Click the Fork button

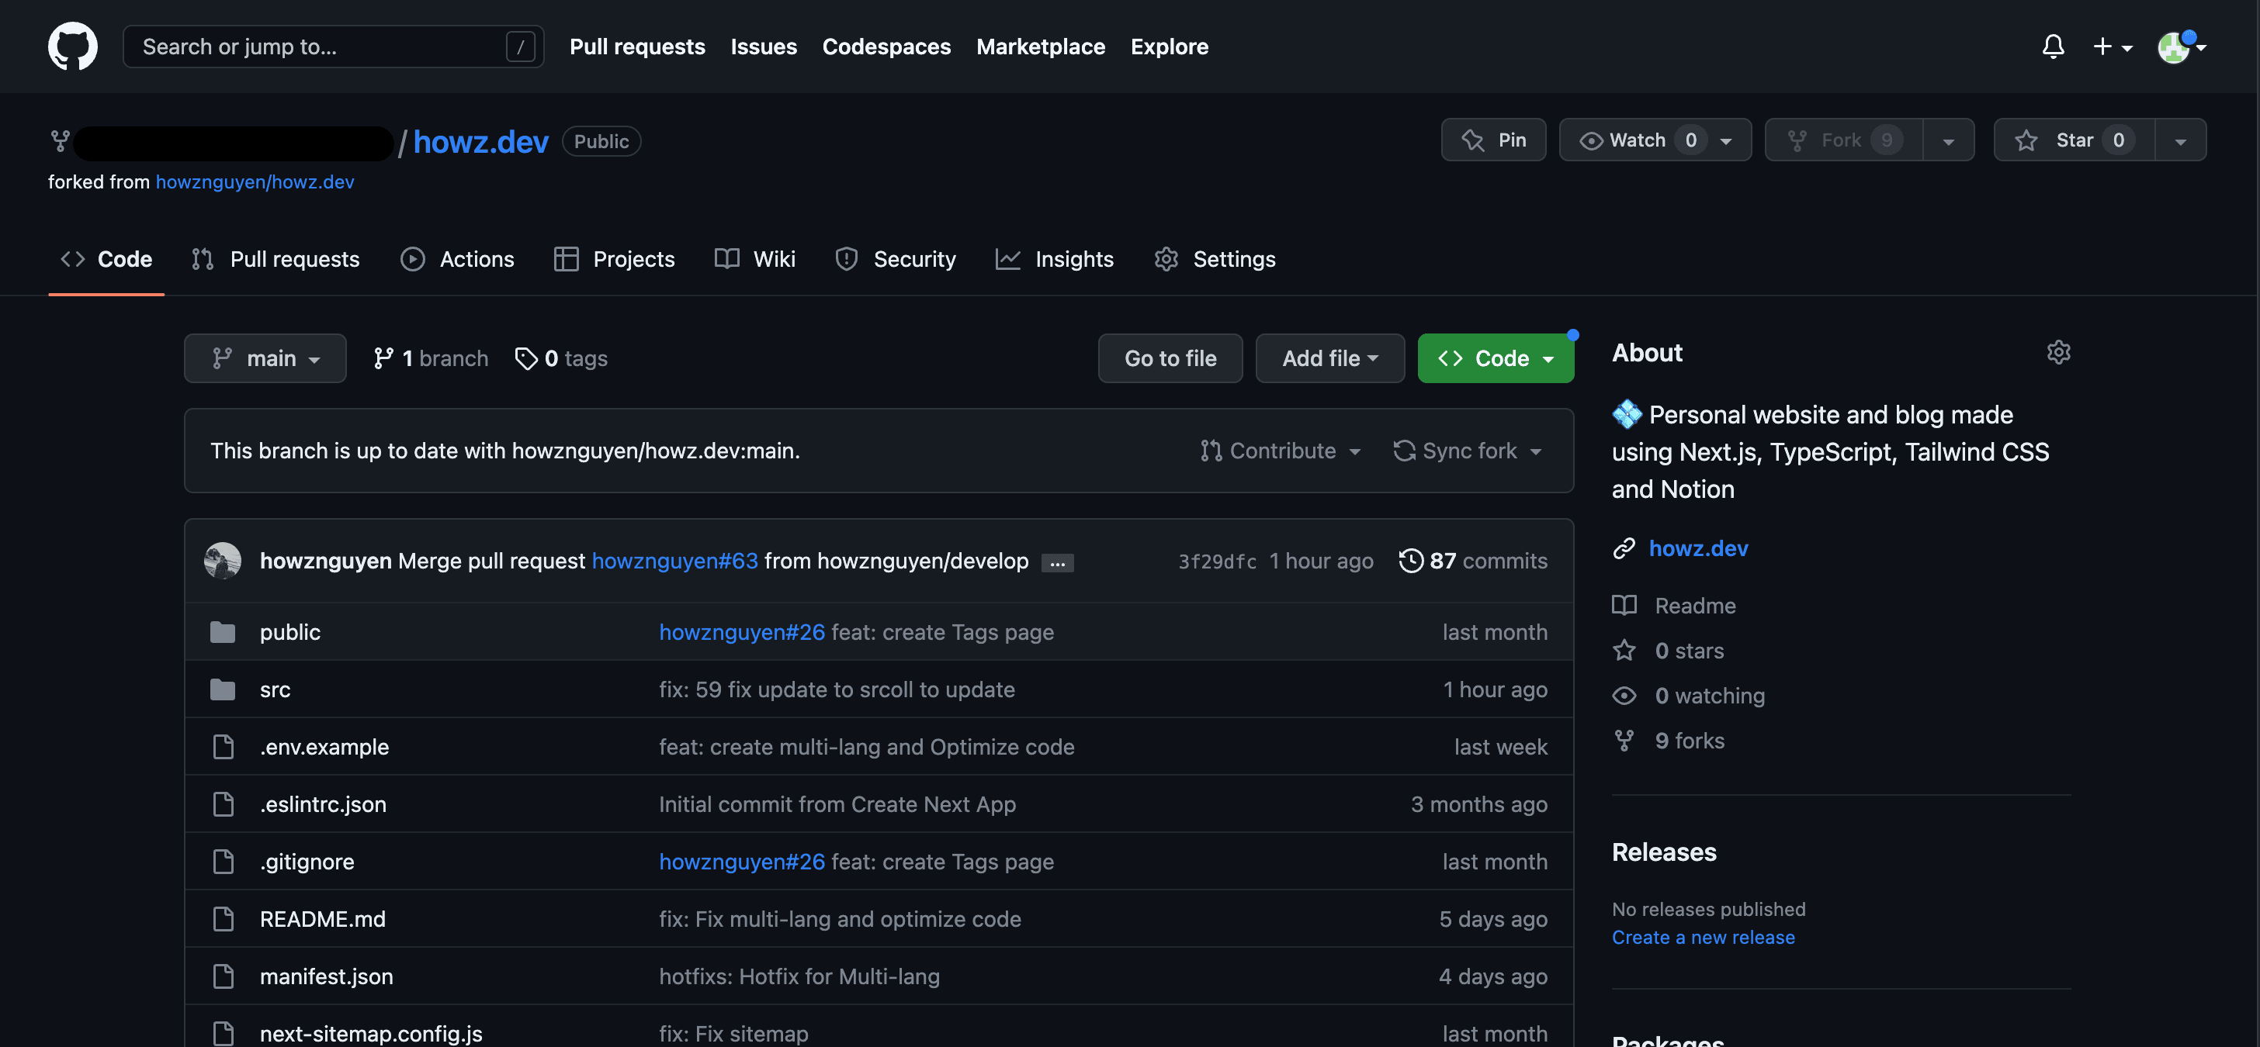pyautogui.click(x=1843, y=140)
